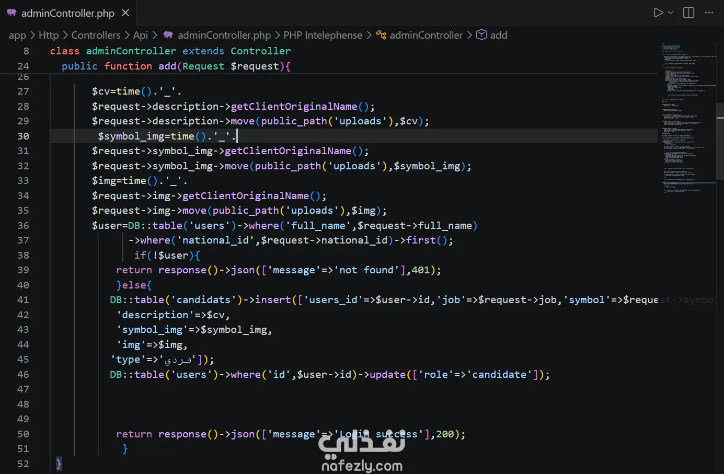Image resolution: width=724 pixels, height=474 pixels.
Task: Expand the adminController class breadcrumb
Action: pos(426,35)
